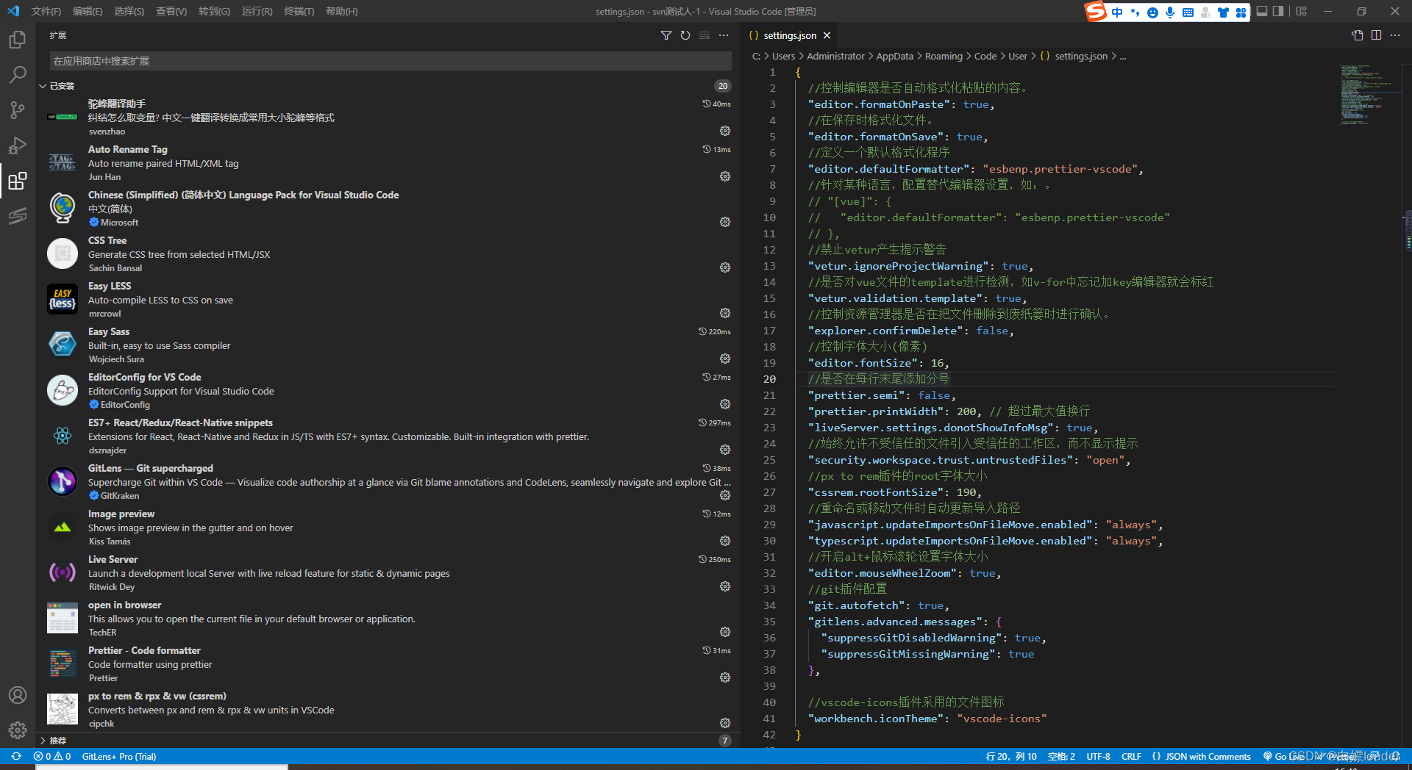The image size is (1412, 770).
Task: Open the GitLens view in activity bar
Action: [18, 215]
